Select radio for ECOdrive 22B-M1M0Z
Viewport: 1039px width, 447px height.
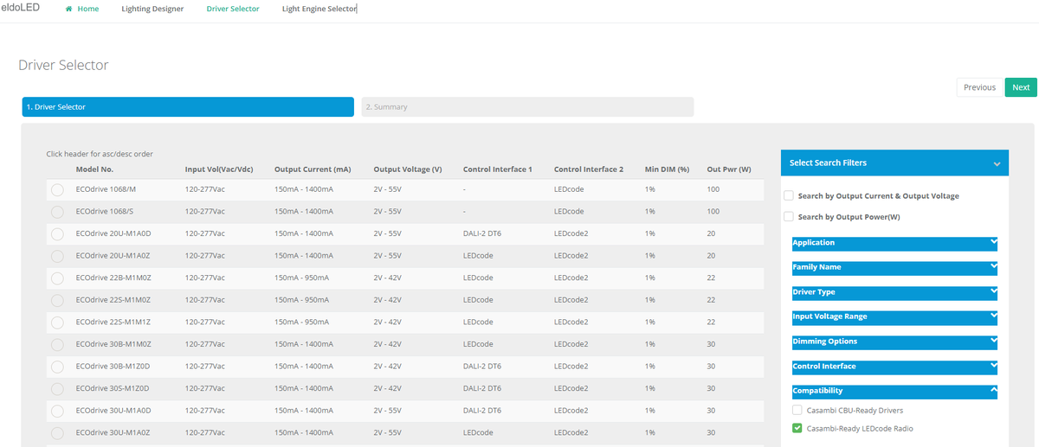[57, 278]
